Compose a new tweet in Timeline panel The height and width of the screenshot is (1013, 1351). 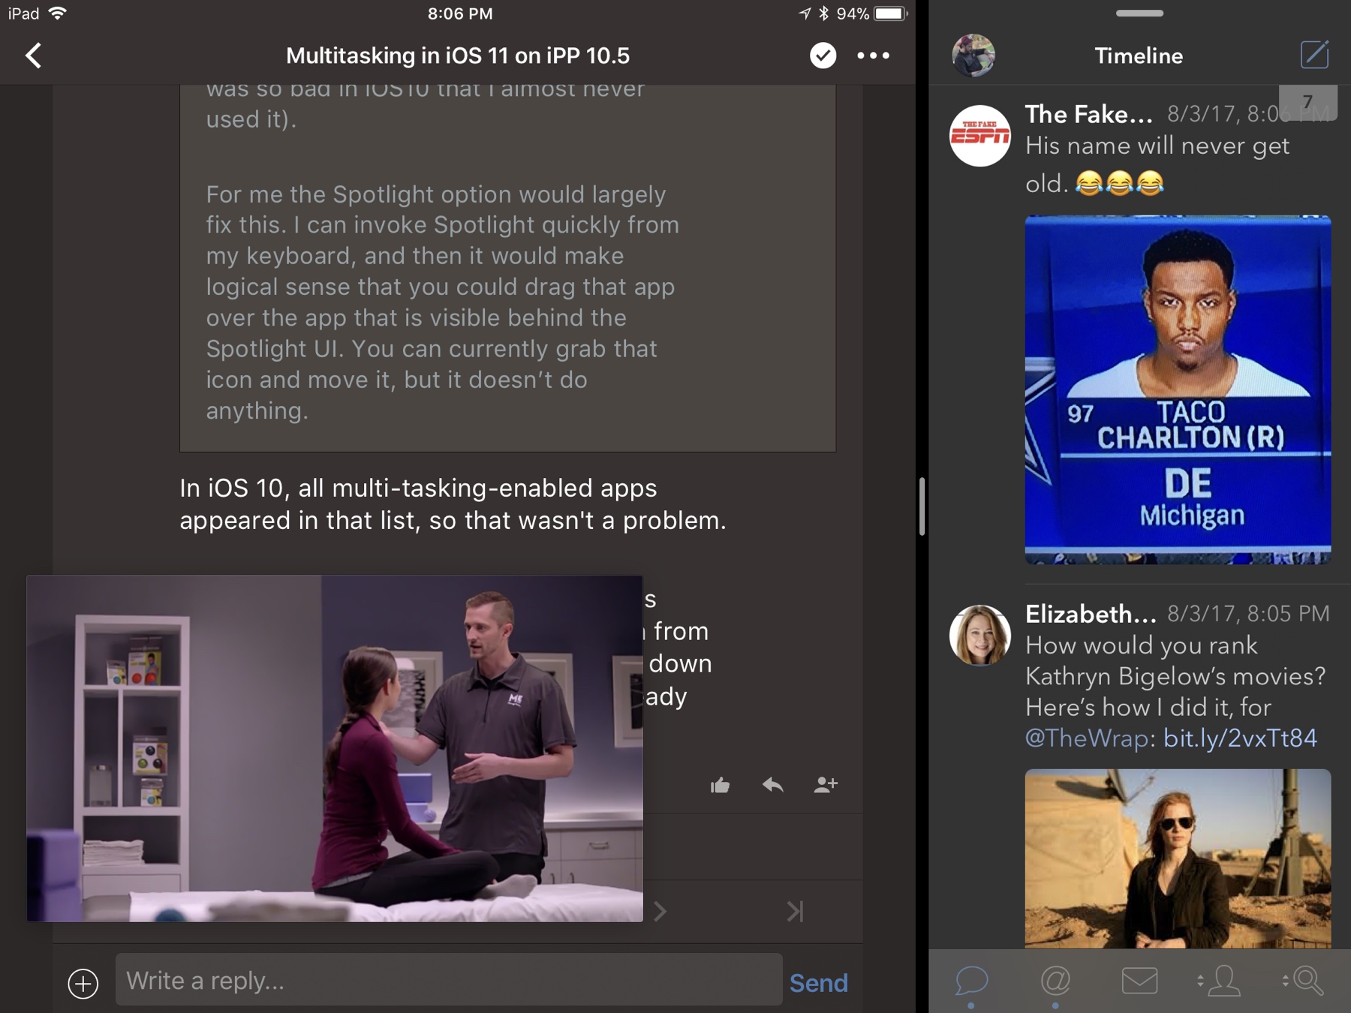coord(1314,55)
